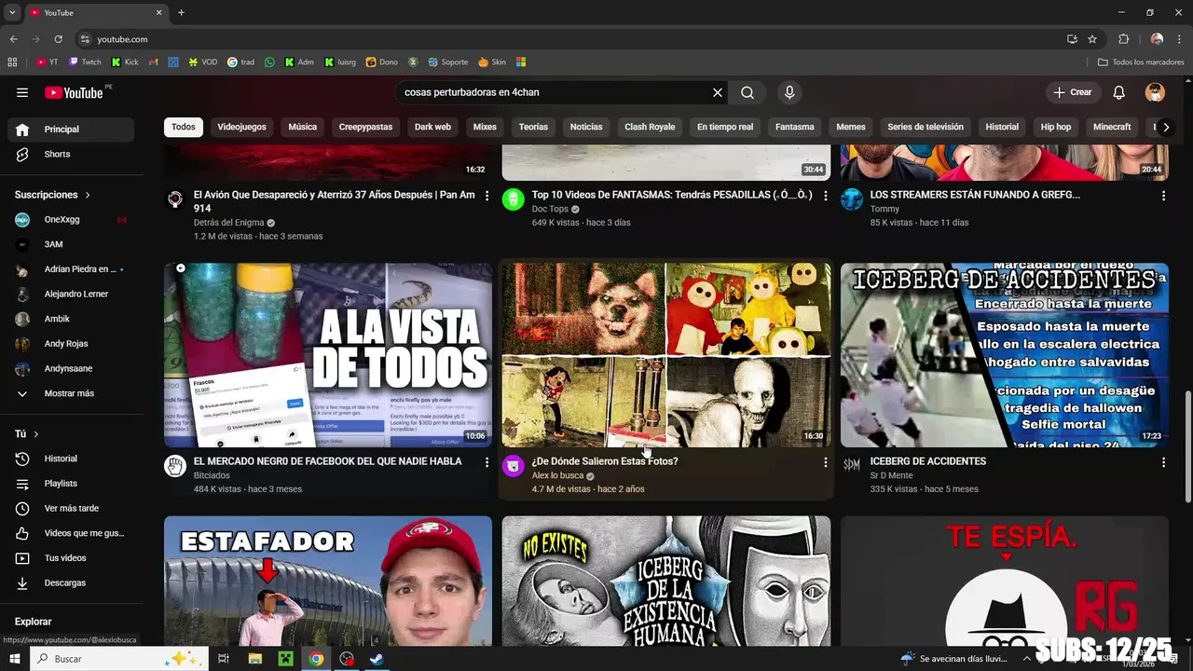This screenshot has width=1193, height=671.
Task: Open the Andy Rojas channel
Action: pyautogui.click(x=71, y=344)
